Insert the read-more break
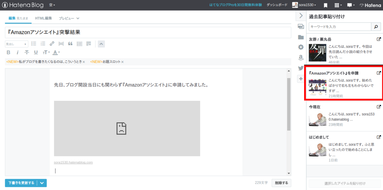 tap(61, 44)
